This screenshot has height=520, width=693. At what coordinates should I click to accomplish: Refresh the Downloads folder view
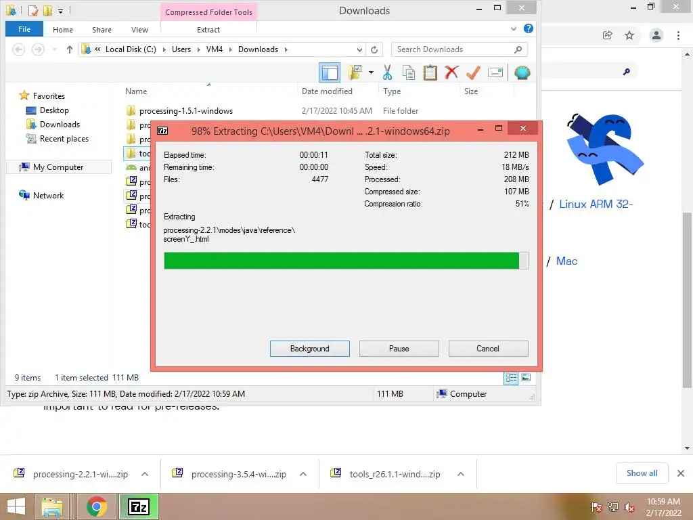click(374, 49)
